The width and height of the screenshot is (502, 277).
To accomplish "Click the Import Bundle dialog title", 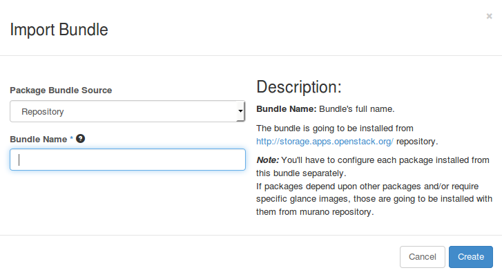I will (x=58, y=30).
